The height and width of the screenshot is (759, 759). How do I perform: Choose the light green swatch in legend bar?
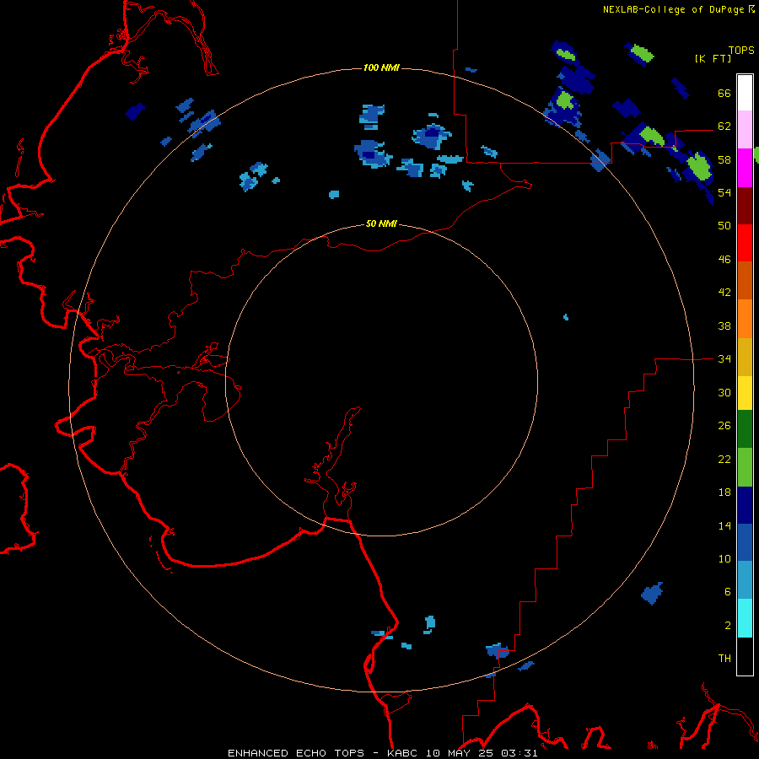point(745,467)
